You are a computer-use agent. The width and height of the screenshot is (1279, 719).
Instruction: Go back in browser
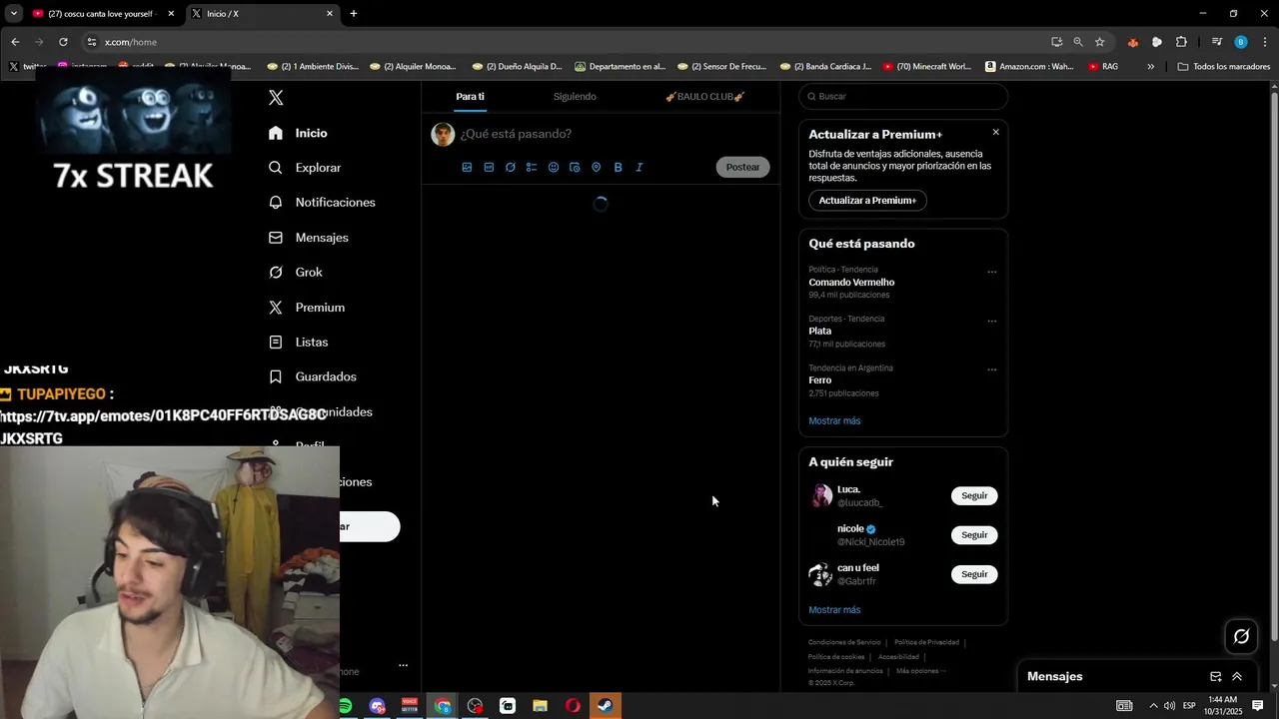pyautogui.click(x=15, y=42)
